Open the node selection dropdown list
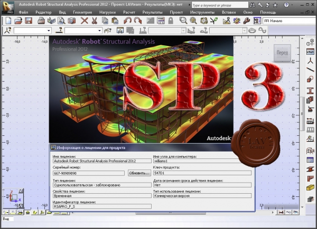 tap(49, 31)
